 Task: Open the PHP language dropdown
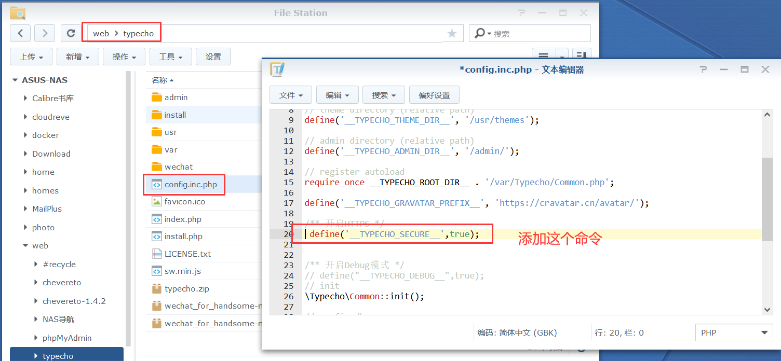pos(734,333)
